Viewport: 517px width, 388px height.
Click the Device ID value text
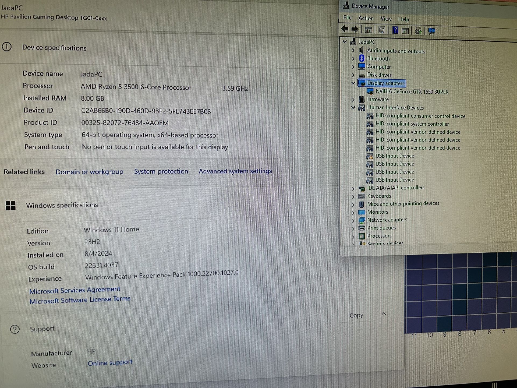pyautogui.click(x=146, y=111)
